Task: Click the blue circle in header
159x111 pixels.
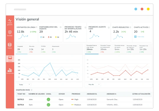Action: coord(136,9)
